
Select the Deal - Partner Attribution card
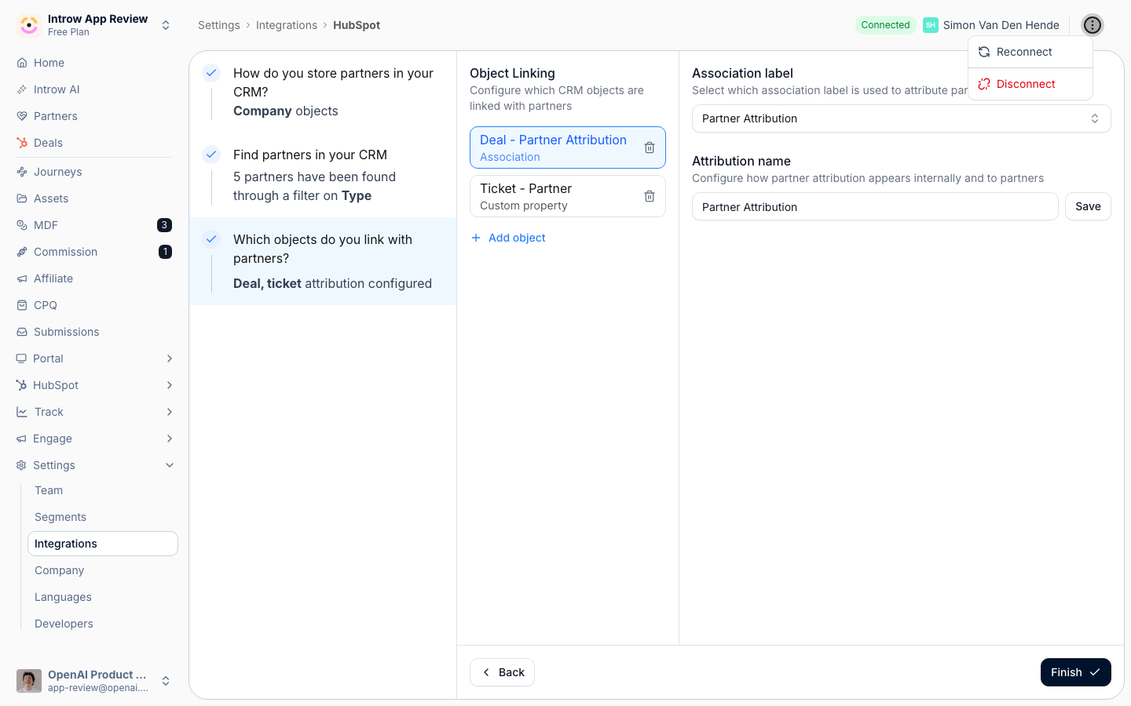(x=568, y=147)
